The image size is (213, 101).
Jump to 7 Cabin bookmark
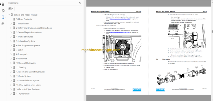pos(20,50)
